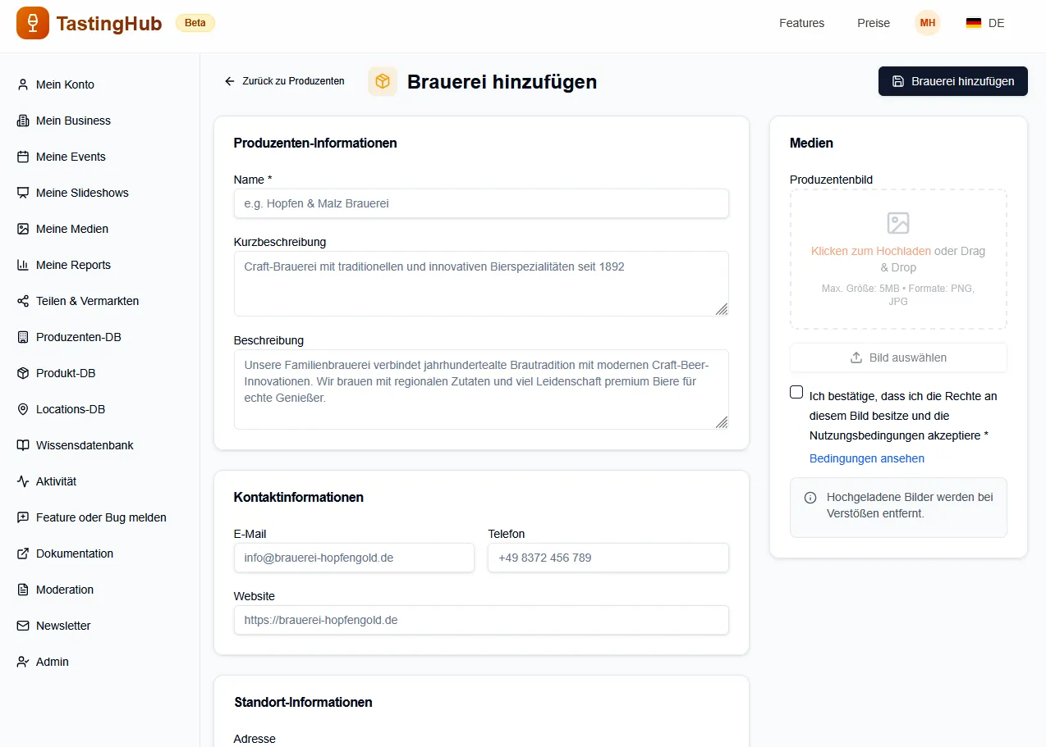Open the Moderation panel
Image resolution: width=1046 pixels, height=747 pixels.
click(x=65, y=590)
